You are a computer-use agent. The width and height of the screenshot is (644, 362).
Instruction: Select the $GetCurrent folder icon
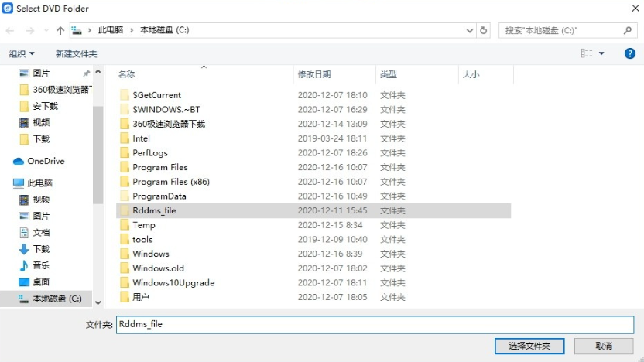point(125,95)
